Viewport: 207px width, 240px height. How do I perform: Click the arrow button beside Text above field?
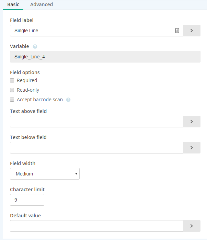192,122
